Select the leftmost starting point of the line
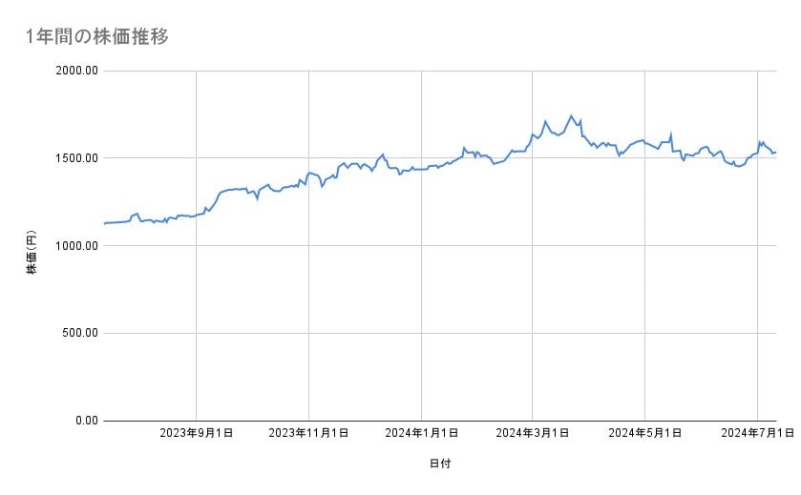Viewport: 801px width, 495px height. tap(104, 223)
